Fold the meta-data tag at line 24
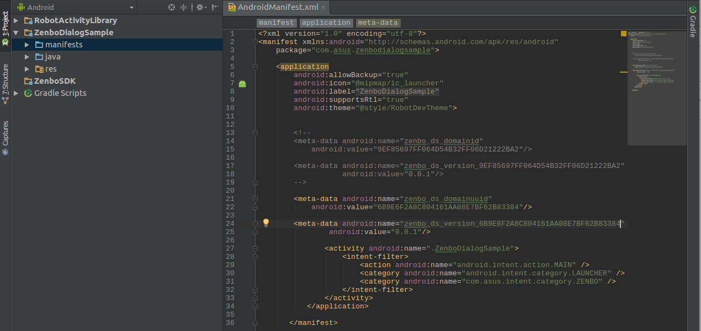 click(x=255, y=224)
